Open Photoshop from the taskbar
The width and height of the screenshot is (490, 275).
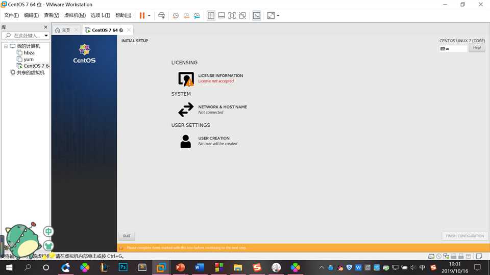point(123,267)
